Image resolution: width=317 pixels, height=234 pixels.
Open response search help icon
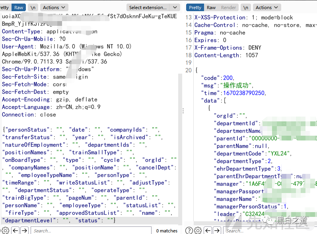(189, 230)
